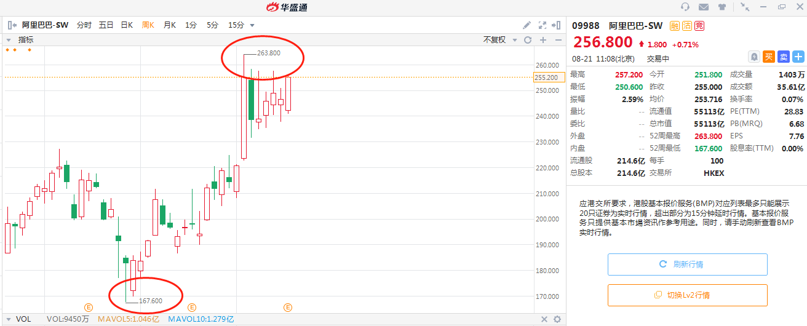Viewport: 807px width, 326px height.
Task: Click the PE(TTM) value 28.83
Action: pyautogui.click(x=793, y=111)
